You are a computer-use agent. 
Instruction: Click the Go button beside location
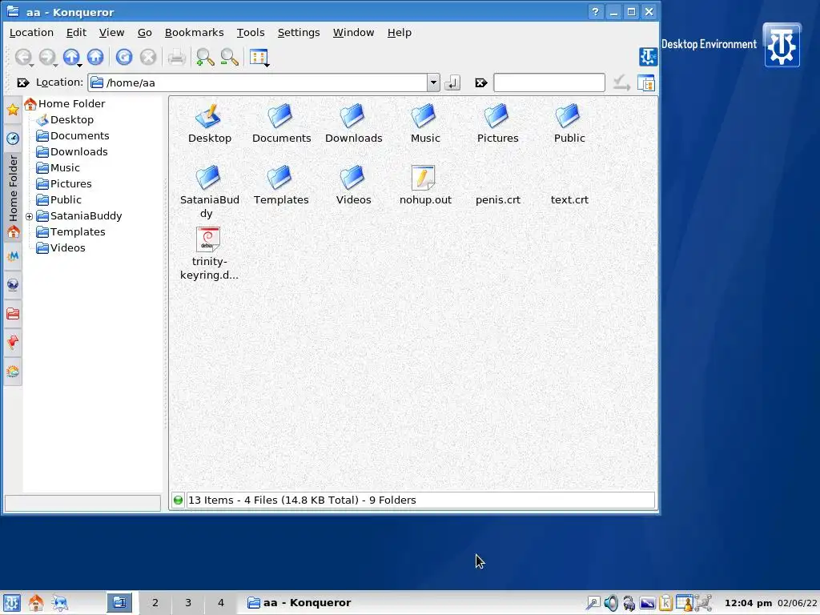(452, 82)
